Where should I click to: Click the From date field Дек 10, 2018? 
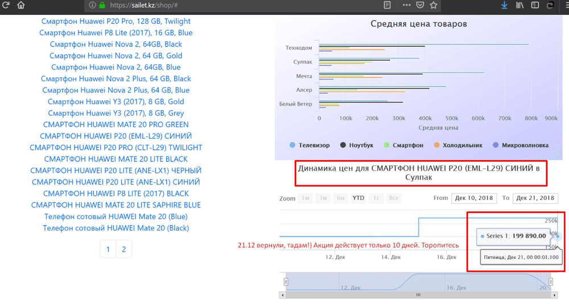[474, 198]
